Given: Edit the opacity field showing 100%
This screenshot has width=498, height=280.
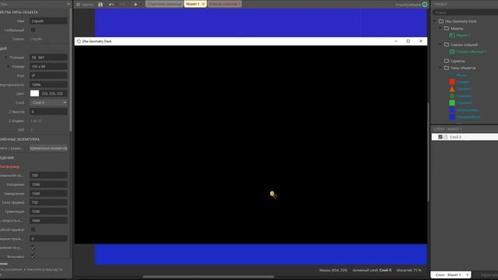Looking at the screenshot, I should [x=48, y=85].
